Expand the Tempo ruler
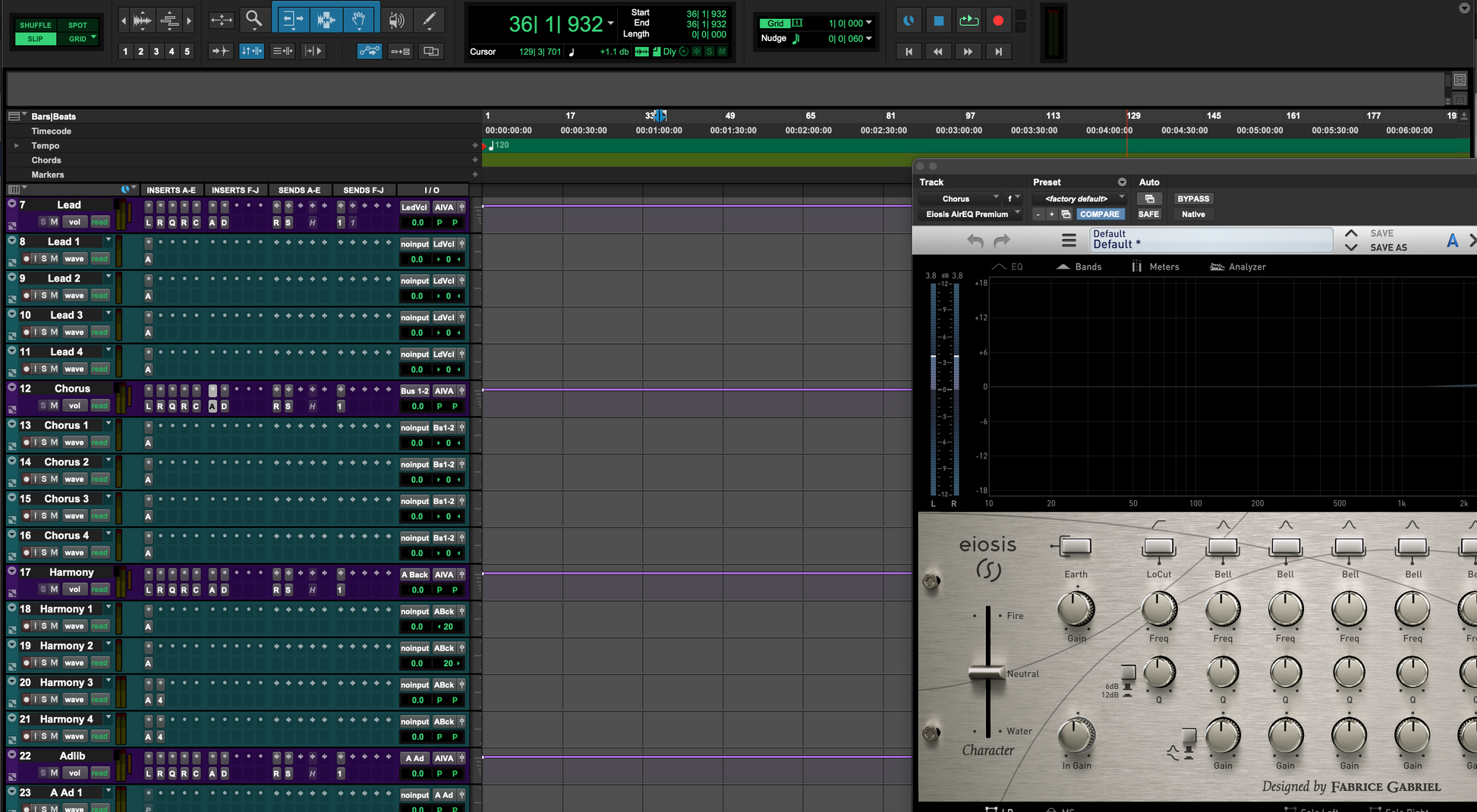Image resolution: width=1477 pixels, height=812 pixels. pos(17,146)
